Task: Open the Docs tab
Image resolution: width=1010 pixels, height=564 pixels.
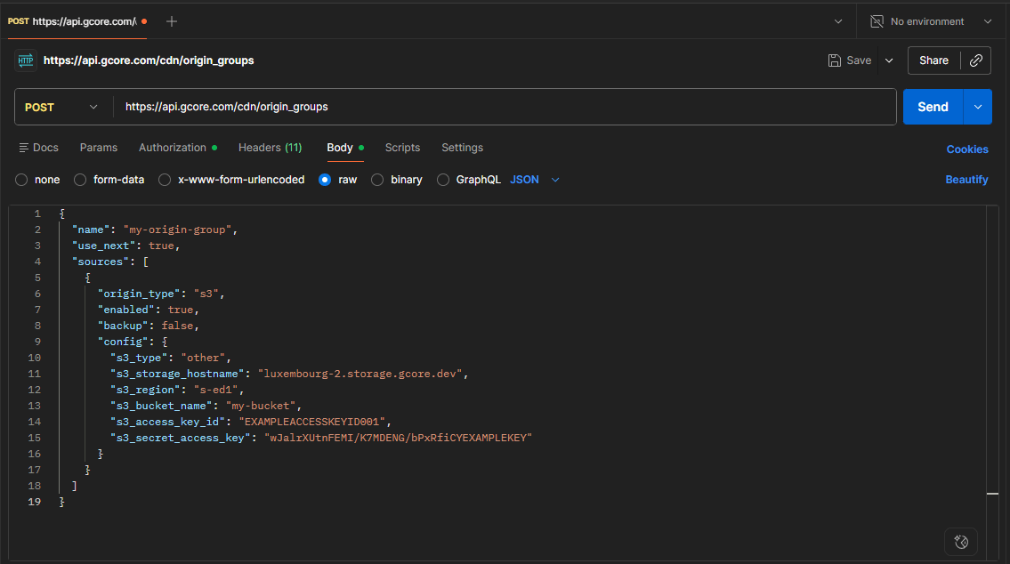Action: tap(38, 148)
